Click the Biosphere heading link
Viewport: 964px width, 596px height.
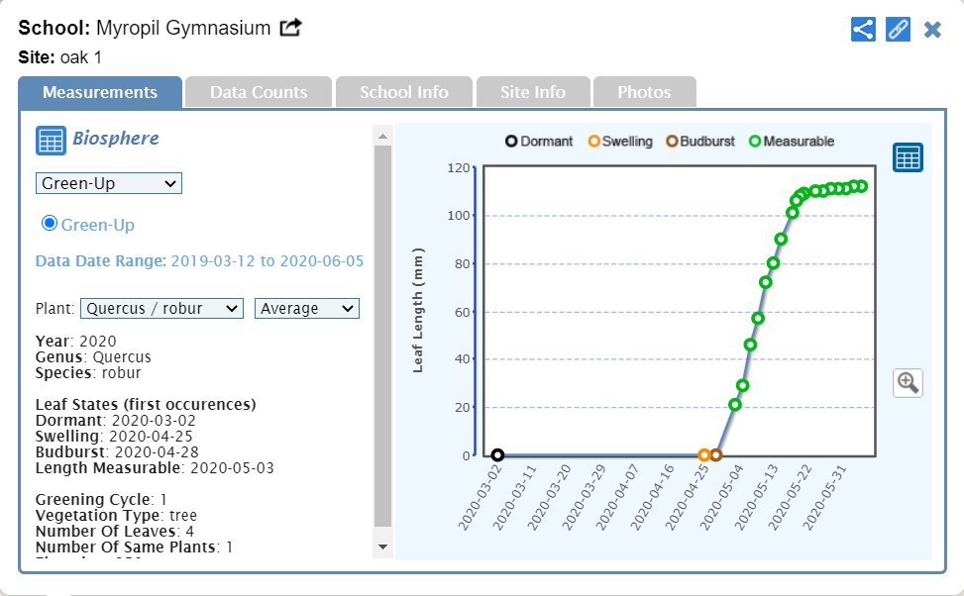point(115,139)
